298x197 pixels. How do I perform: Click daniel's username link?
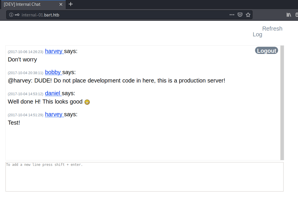[53, 93]
